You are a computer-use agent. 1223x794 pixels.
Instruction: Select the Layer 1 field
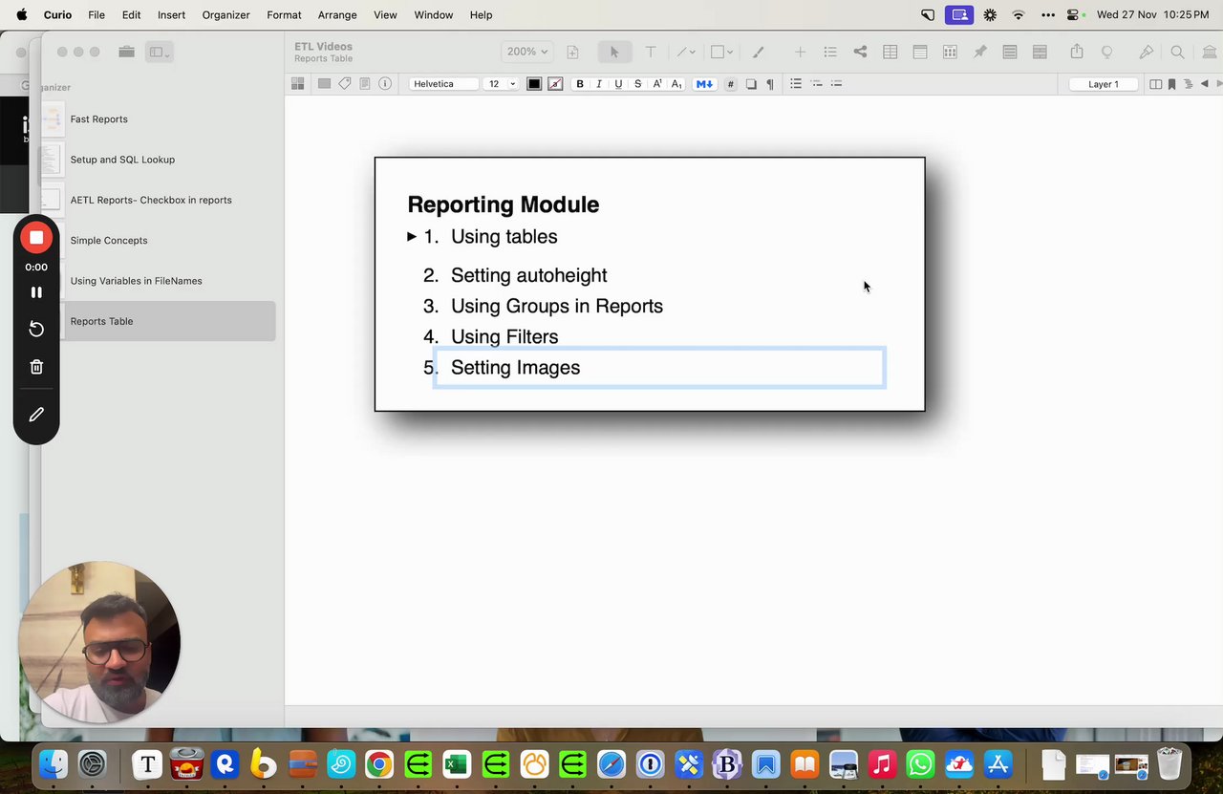1104,84
